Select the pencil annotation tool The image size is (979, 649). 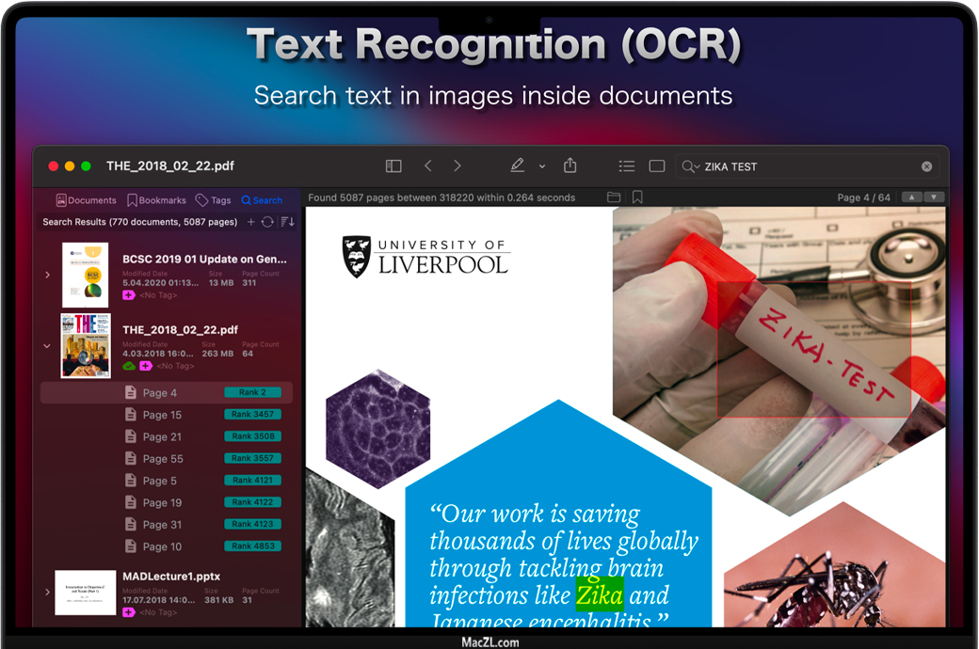(x=517, y=166)
